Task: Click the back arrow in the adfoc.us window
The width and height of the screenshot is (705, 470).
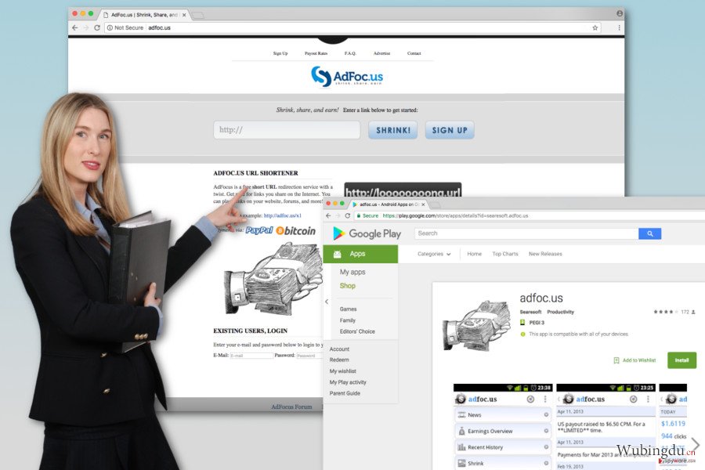Action: (x=75, y=27)
